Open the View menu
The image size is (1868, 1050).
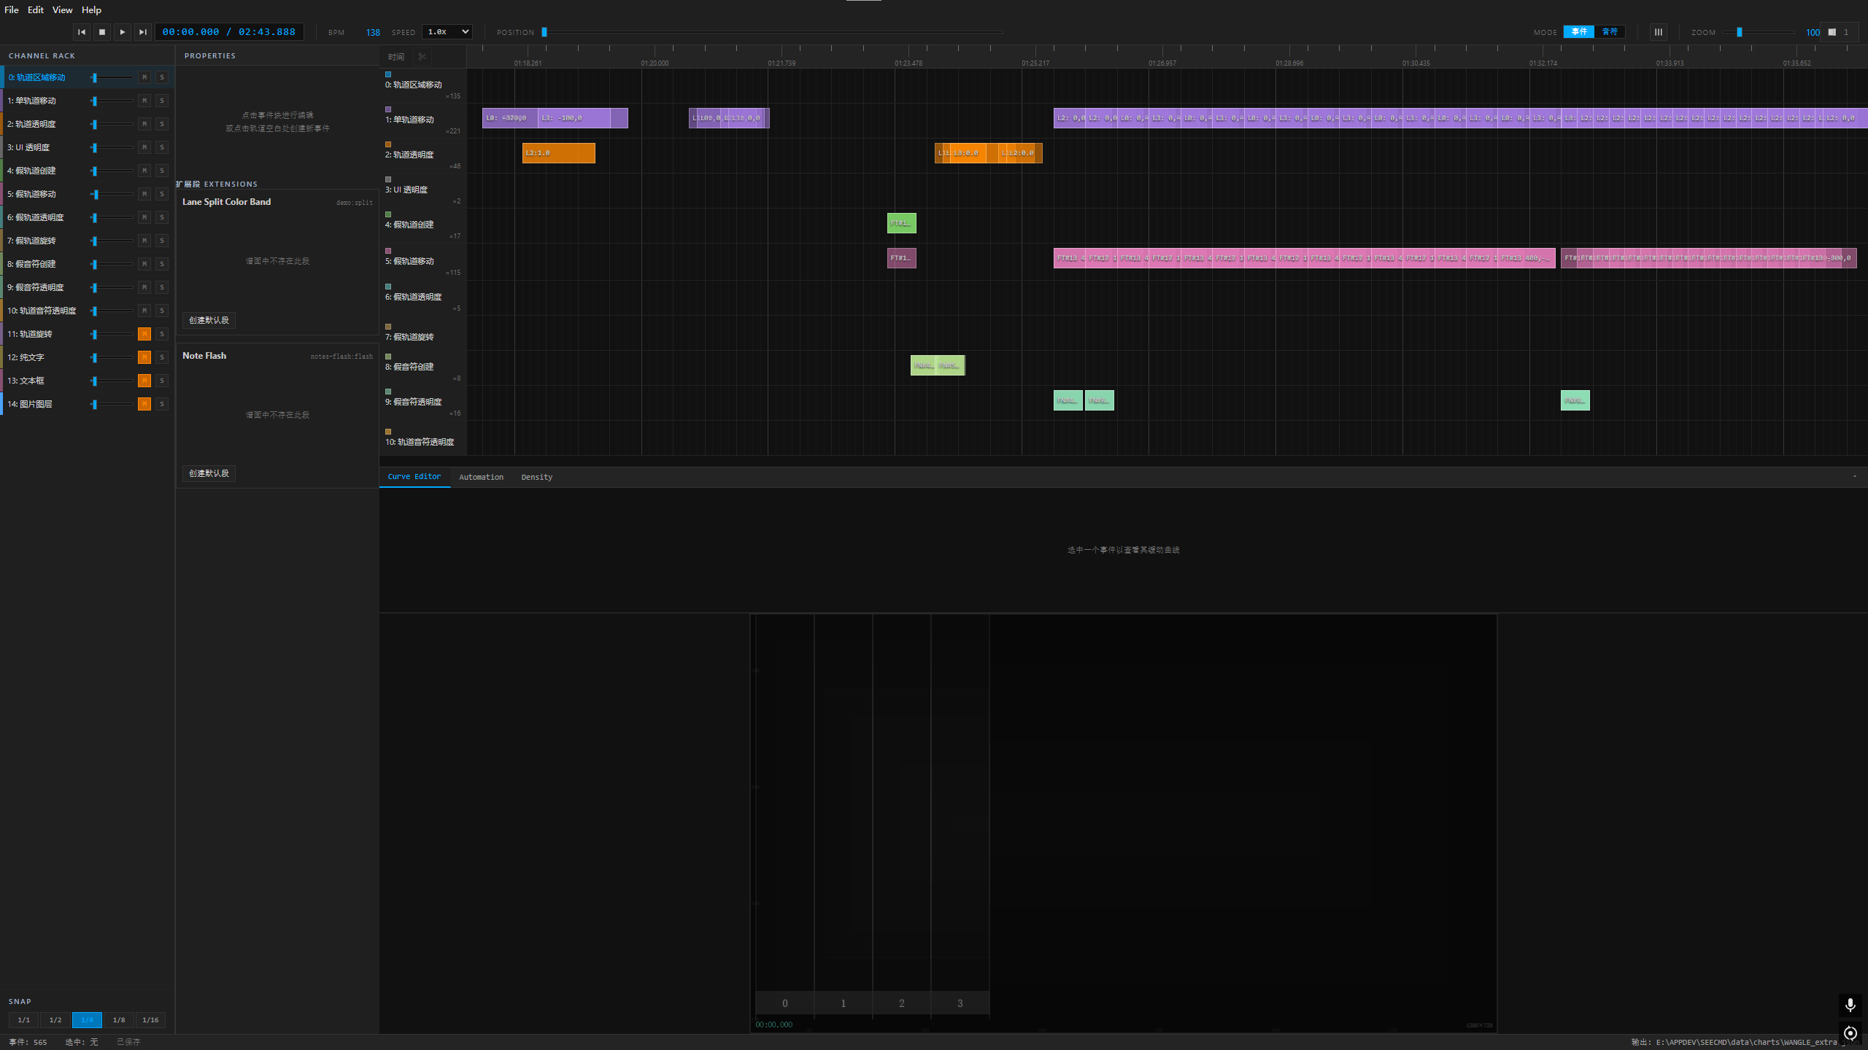pos(62,10)
